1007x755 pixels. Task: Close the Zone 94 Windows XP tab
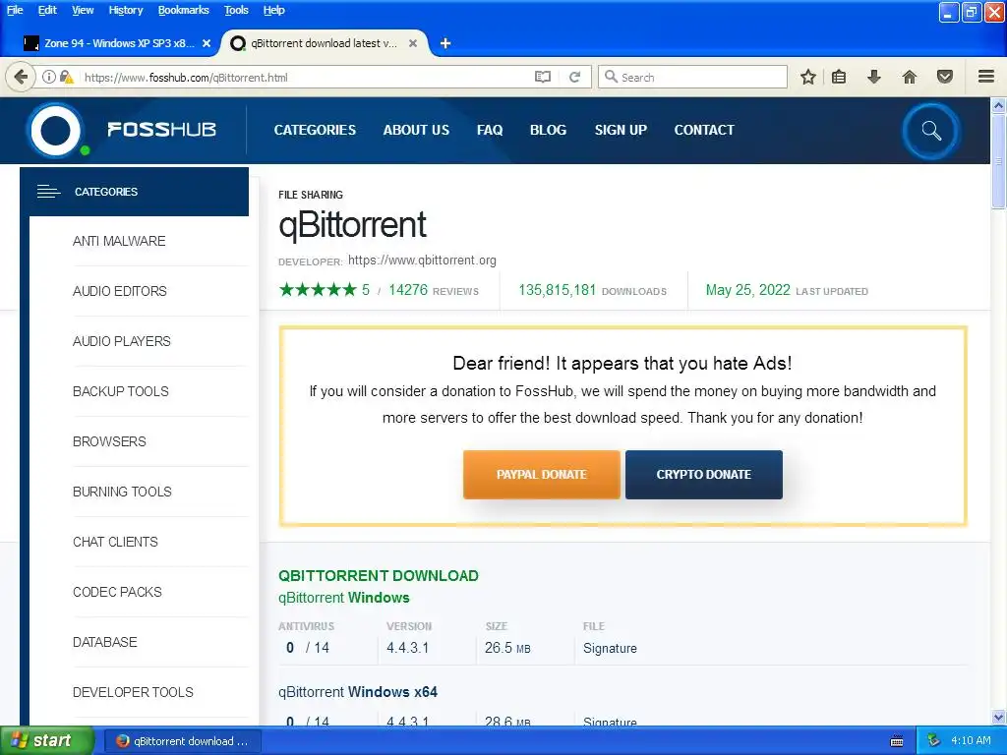[x=207, y=43]
